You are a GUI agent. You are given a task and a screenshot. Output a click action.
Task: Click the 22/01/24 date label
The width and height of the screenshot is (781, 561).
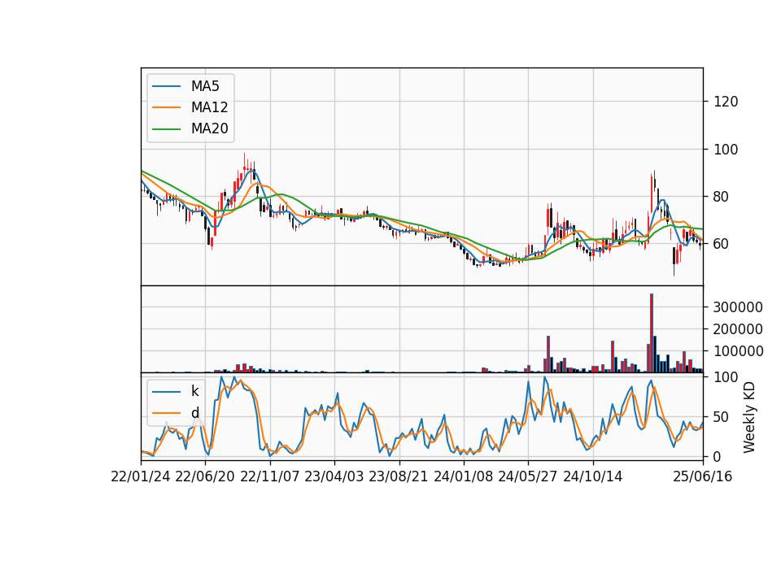coord(141,476)
